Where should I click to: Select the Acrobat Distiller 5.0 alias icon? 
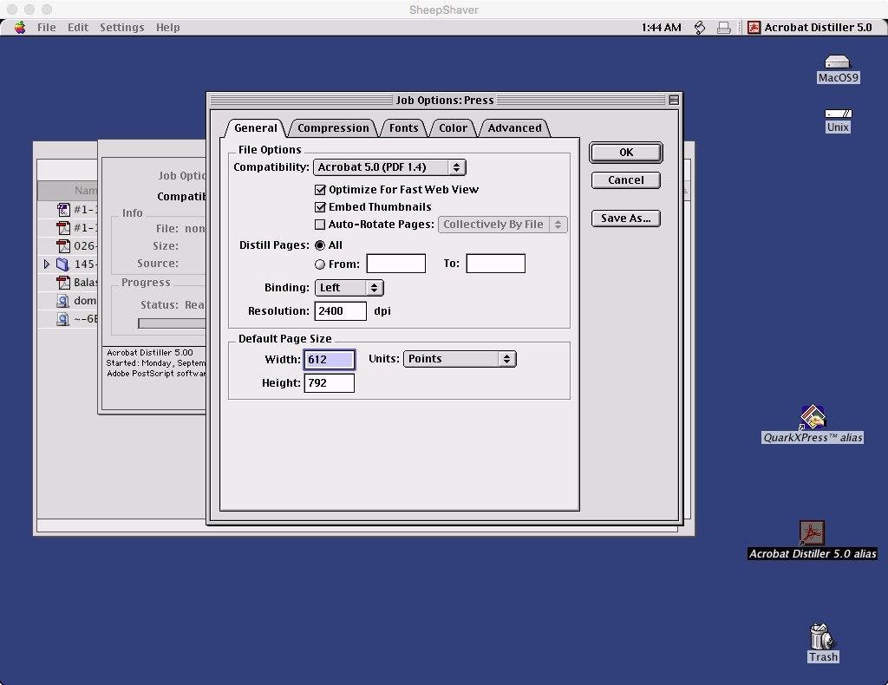pos(812,532)
